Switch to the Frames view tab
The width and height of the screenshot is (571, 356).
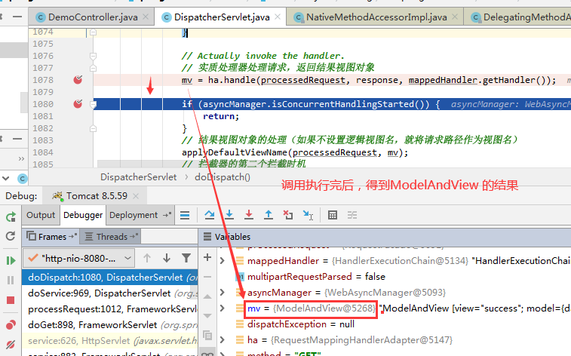(51, 237)
